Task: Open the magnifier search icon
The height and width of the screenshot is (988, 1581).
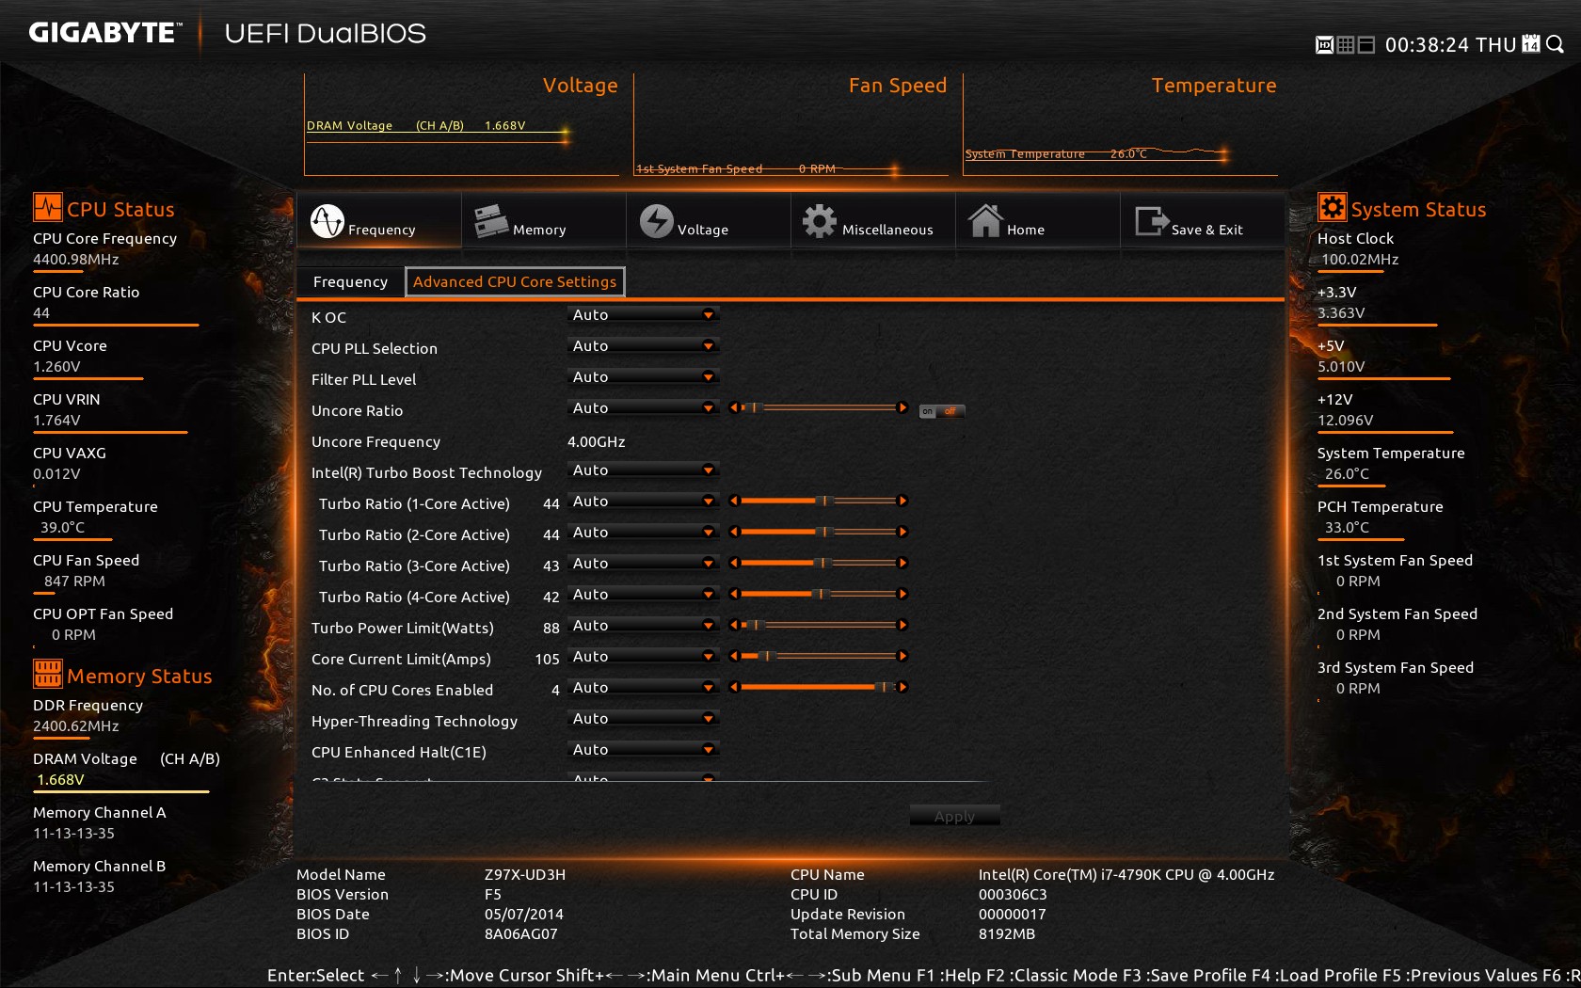Action: [x=1555, y=44]
